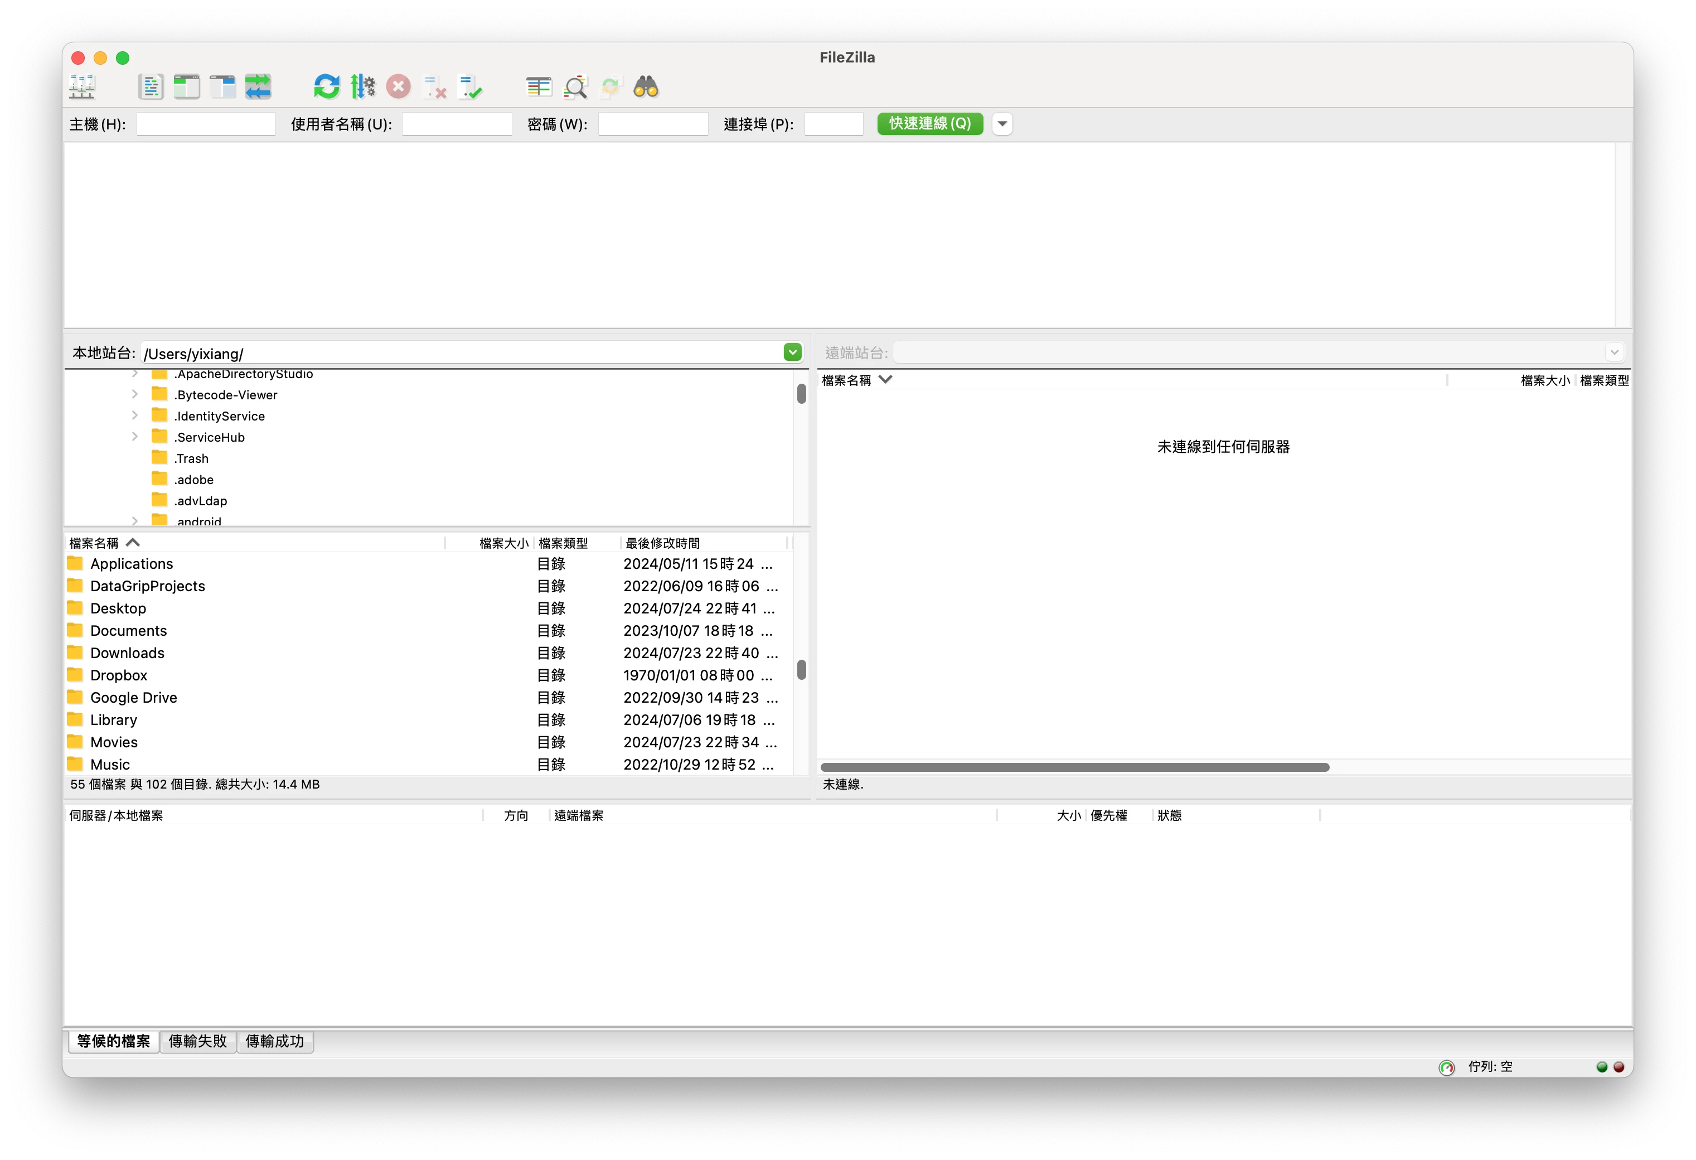Click the red cancel operation icon
The width and height of the screenshot is (1696, 1160).
(399, 87)
